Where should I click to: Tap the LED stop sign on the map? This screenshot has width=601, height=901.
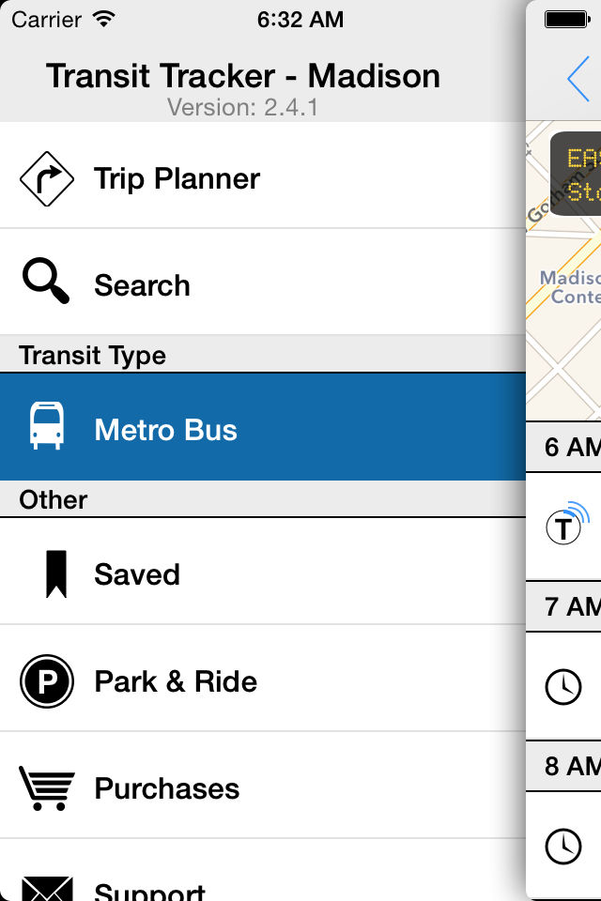pyautogui.click(x=577, y=174)
